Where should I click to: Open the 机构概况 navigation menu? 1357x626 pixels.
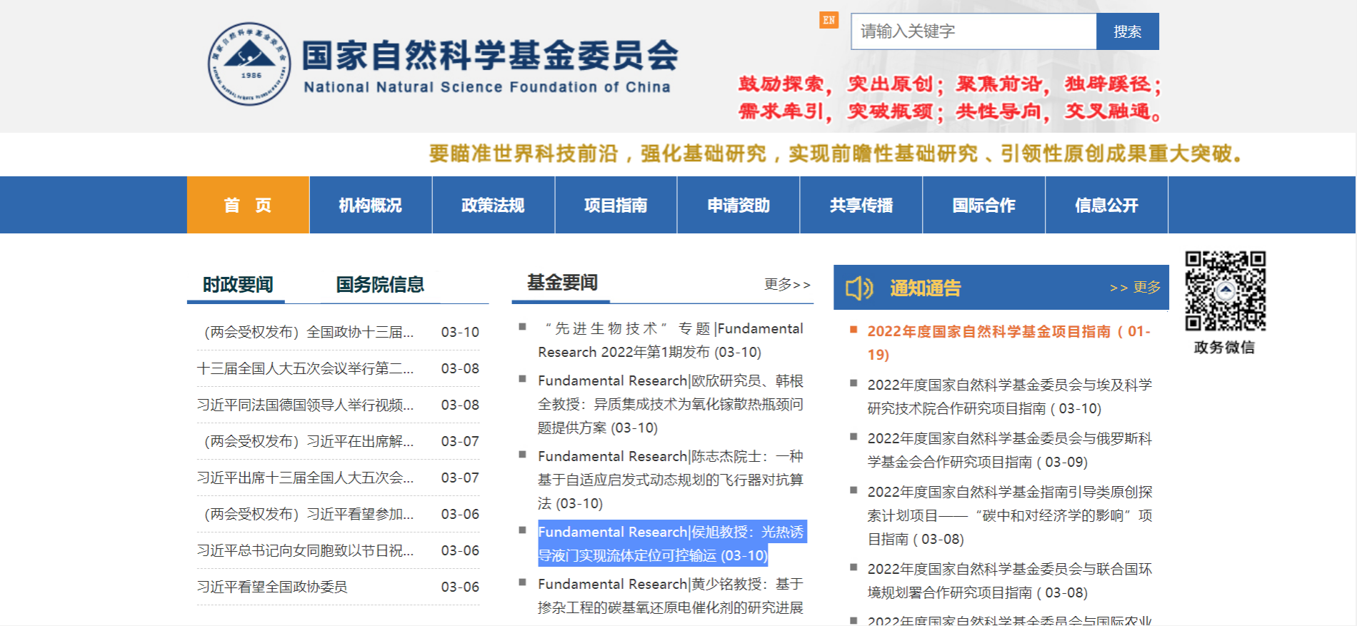pos(370,206)
